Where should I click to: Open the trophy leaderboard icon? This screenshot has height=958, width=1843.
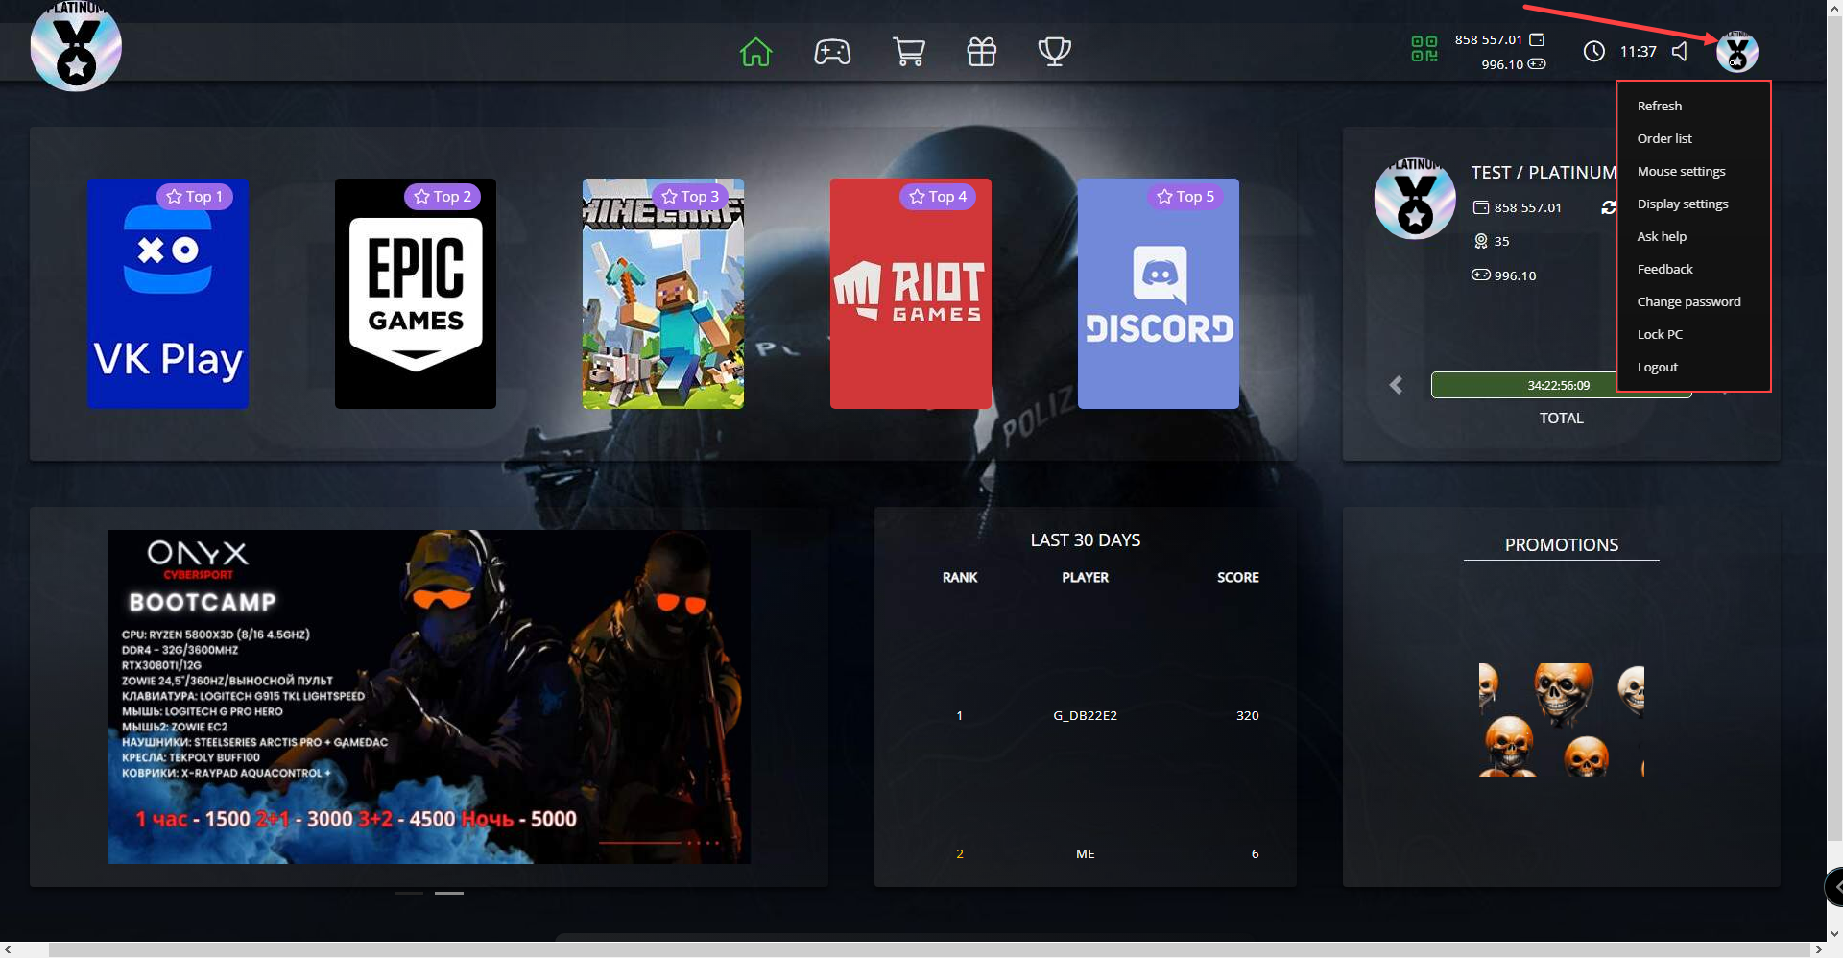1055,52
